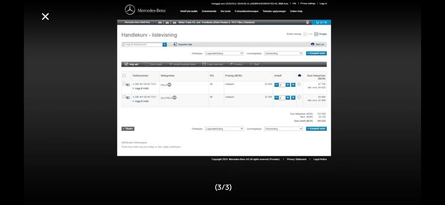Click the upper Komplett ordre button
Viewport: 445px width, 205px height.
316,53
